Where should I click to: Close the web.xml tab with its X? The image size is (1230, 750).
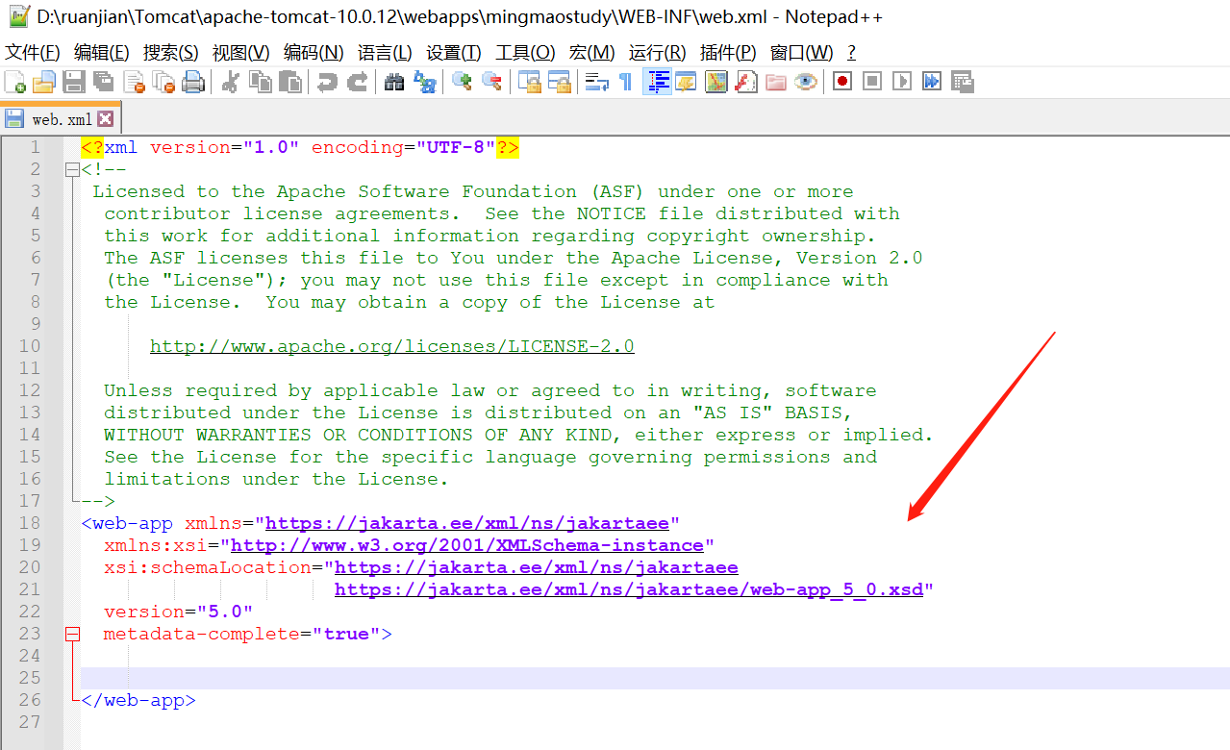[x=106, y=119]
